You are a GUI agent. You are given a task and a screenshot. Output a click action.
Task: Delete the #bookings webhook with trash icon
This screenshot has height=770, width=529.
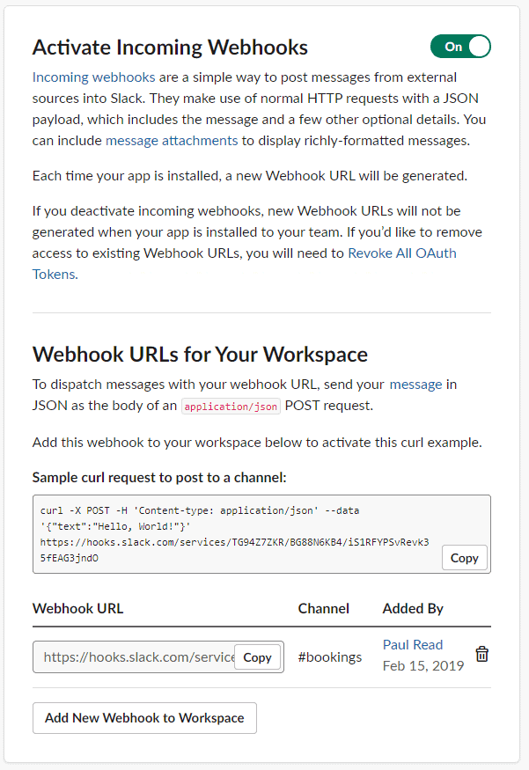pos(481,654)
